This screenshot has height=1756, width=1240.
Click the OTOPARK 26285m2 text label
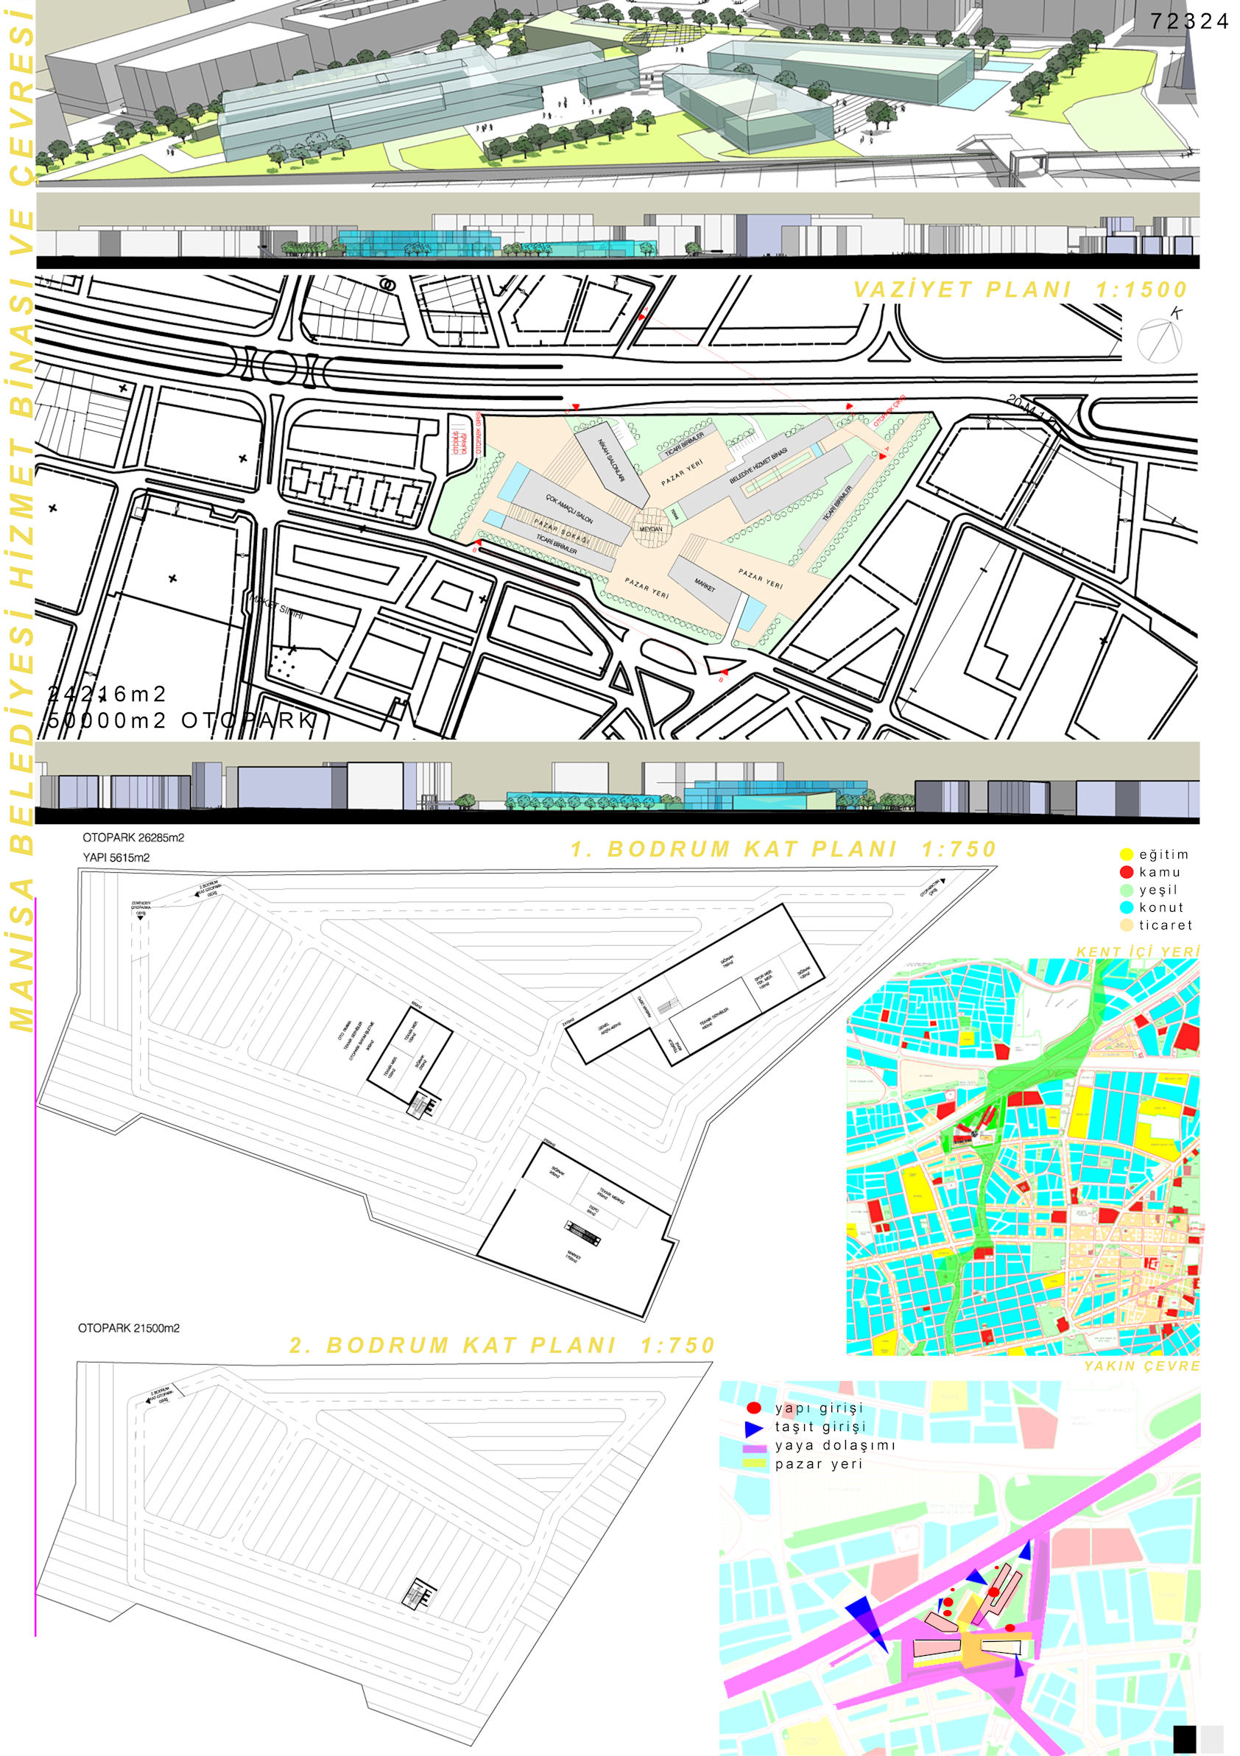[x=133, y=837]
